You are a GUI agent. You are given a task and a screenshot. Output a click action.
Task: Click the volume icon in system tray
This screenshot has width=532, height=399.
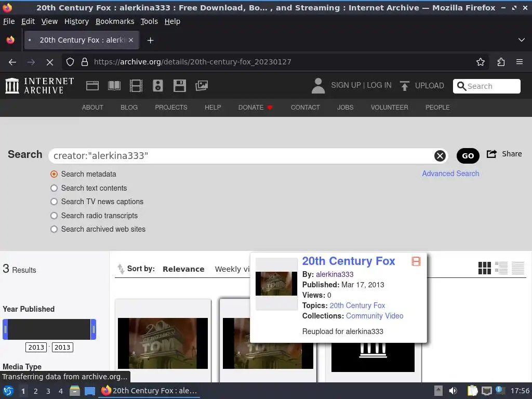pos(453,391)
